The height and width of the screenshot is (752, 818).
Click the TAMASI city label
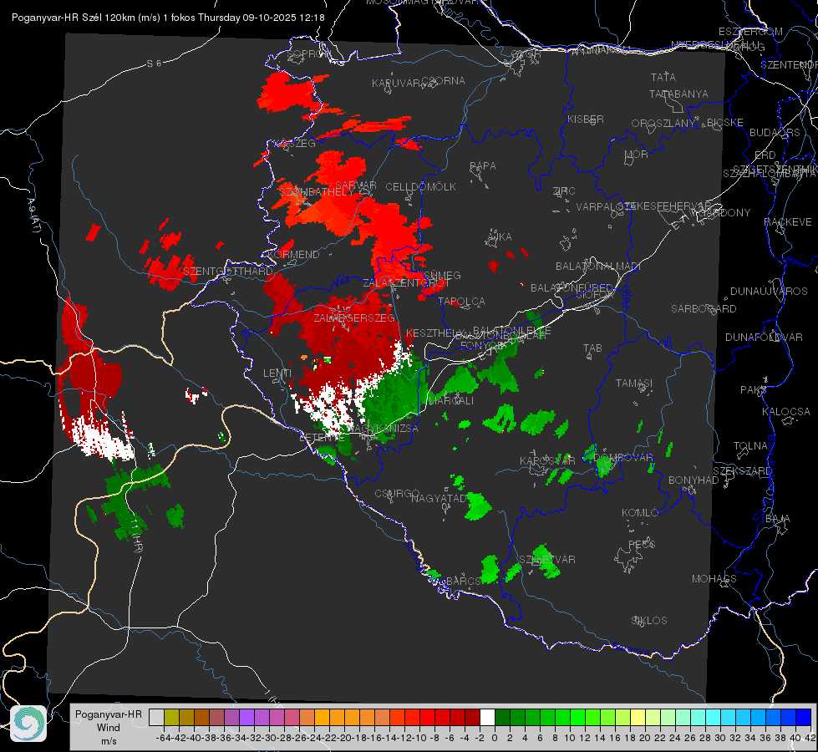point(634,383)
